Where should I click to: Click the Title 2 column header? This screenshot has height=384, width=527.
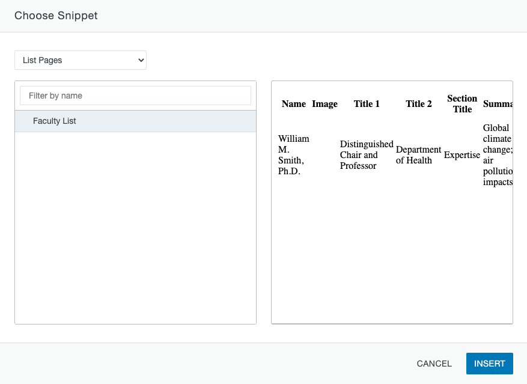[418, 104]
